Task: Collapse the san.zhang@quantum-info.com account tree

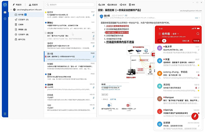Action: 11,10
